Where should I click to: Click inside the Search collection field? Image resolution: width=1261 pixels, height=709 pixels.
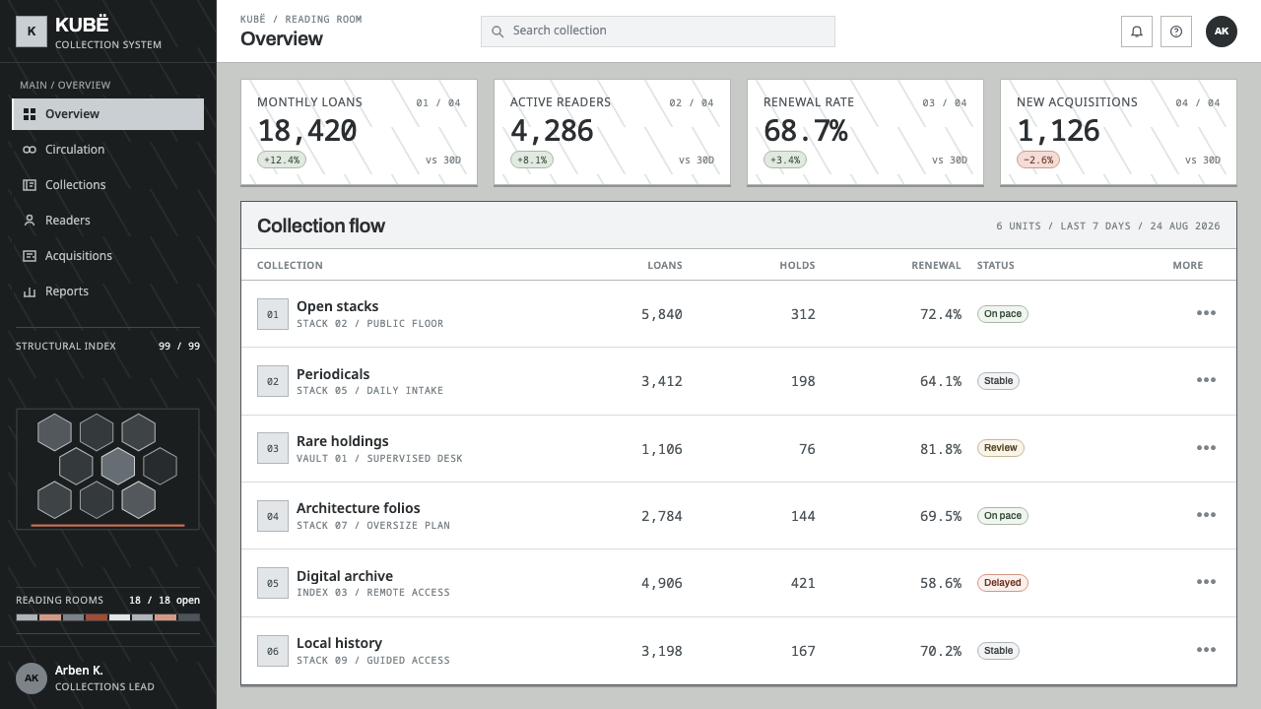pyautogui.click(x=658, y=32)
